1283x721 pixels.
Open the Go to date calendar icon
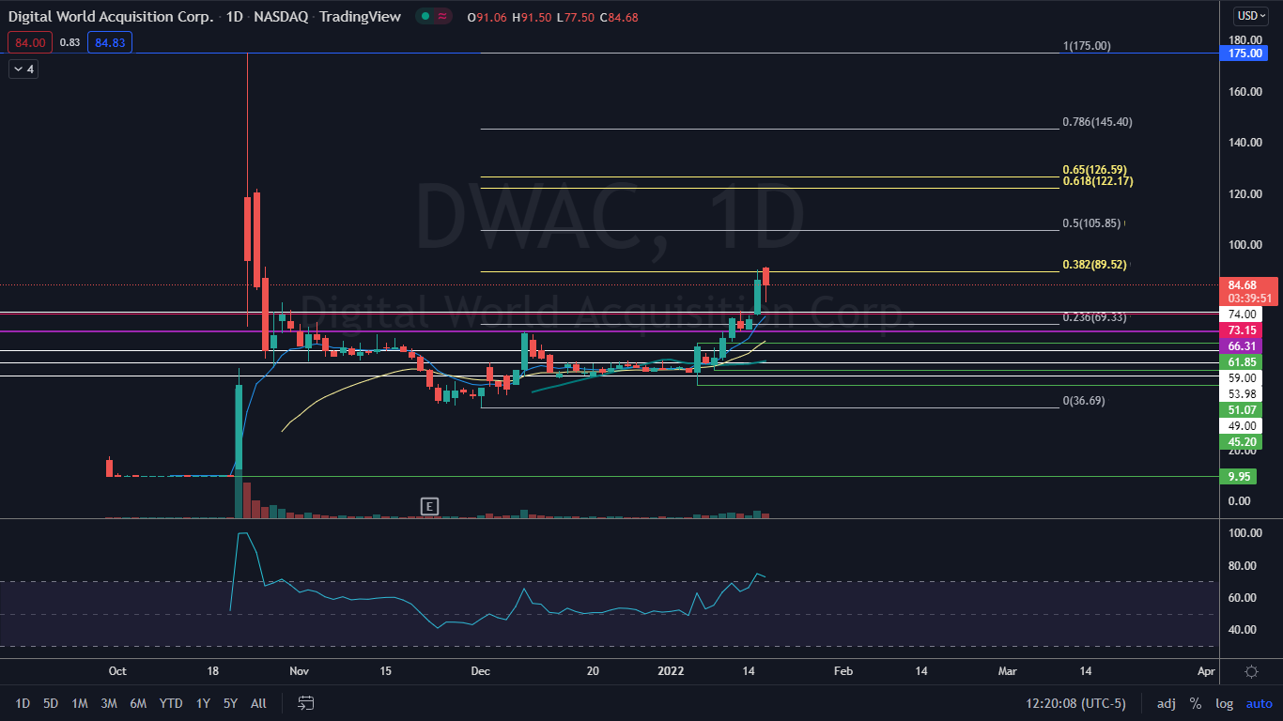click(x=305, y=702)
